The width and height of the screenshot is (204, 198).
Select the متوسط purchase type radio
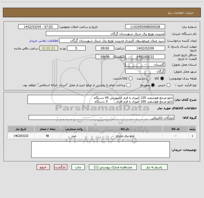[153, 85]
